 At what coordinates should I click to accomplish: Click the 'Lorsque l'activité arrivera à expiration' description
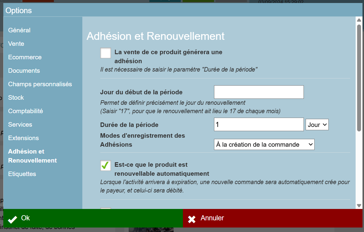click(225, 186)
